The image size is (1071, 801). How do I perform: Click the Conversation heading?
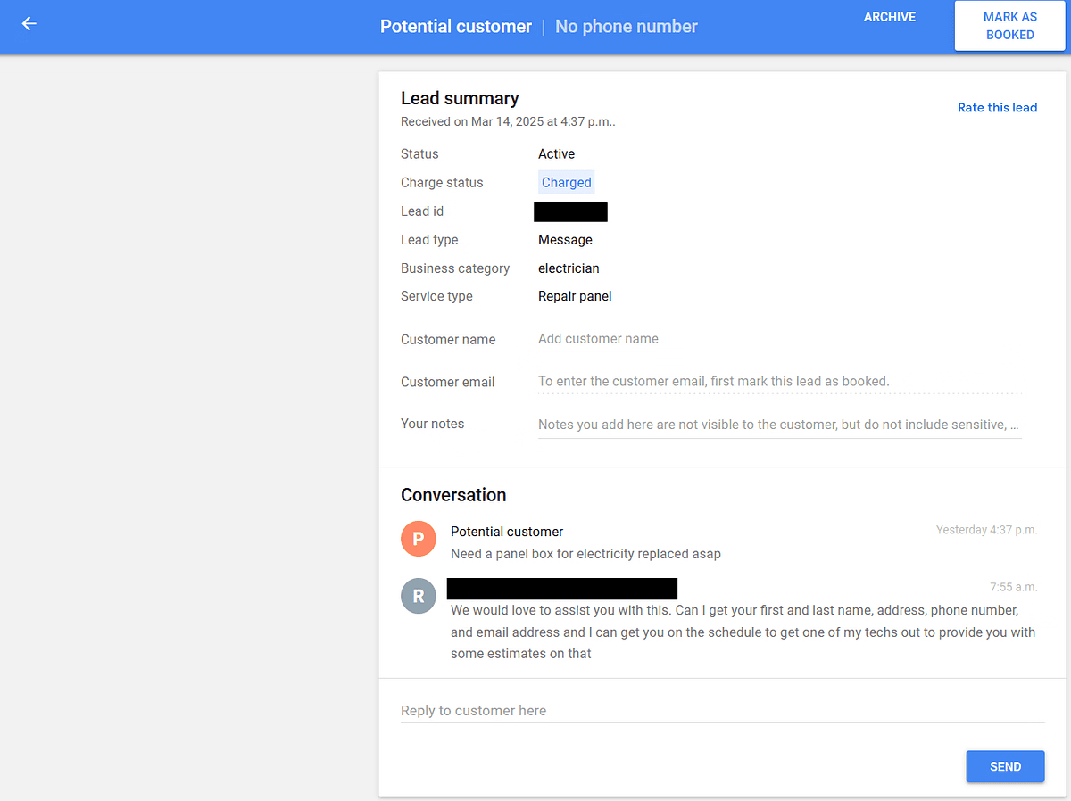coord(453,495)
